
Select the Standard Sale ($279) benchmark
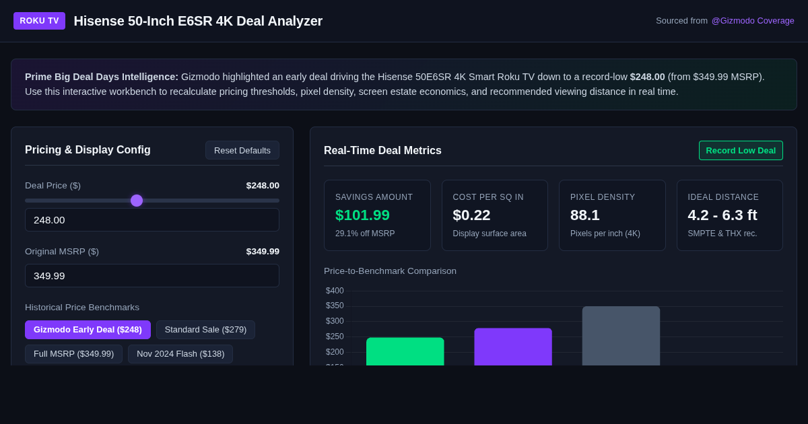(205, 330)
